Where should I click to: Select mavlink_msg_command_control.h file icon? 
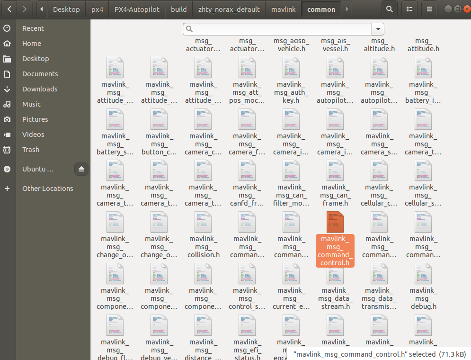pos(335,222)
